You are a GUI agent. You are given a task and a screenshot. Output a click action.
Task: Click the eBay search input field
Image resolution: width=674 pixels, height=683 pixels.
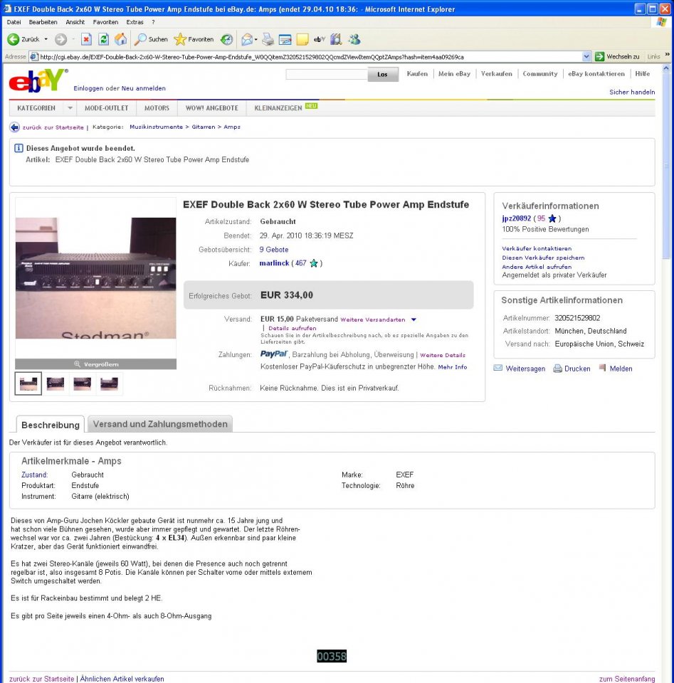(x=327, y=75)
